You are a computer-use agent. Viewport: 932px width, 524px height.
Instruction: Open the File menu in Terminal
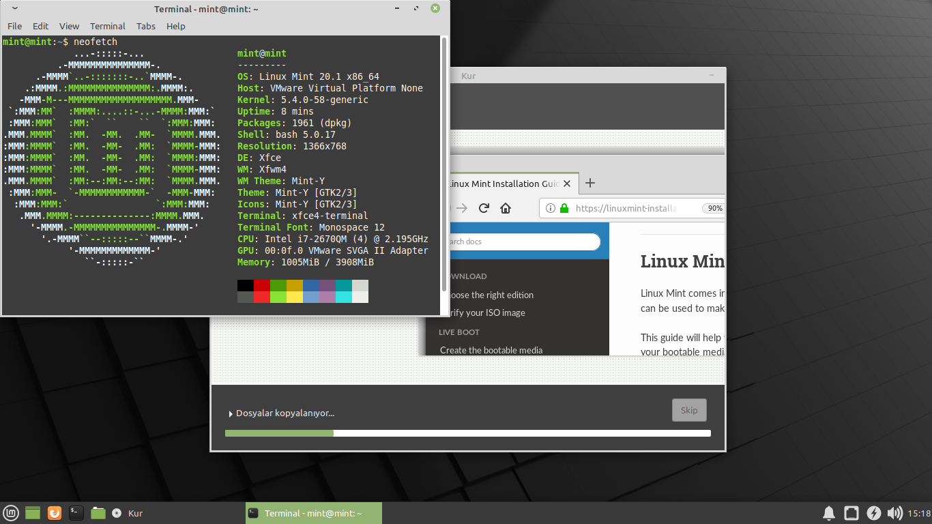click(14, 26)
